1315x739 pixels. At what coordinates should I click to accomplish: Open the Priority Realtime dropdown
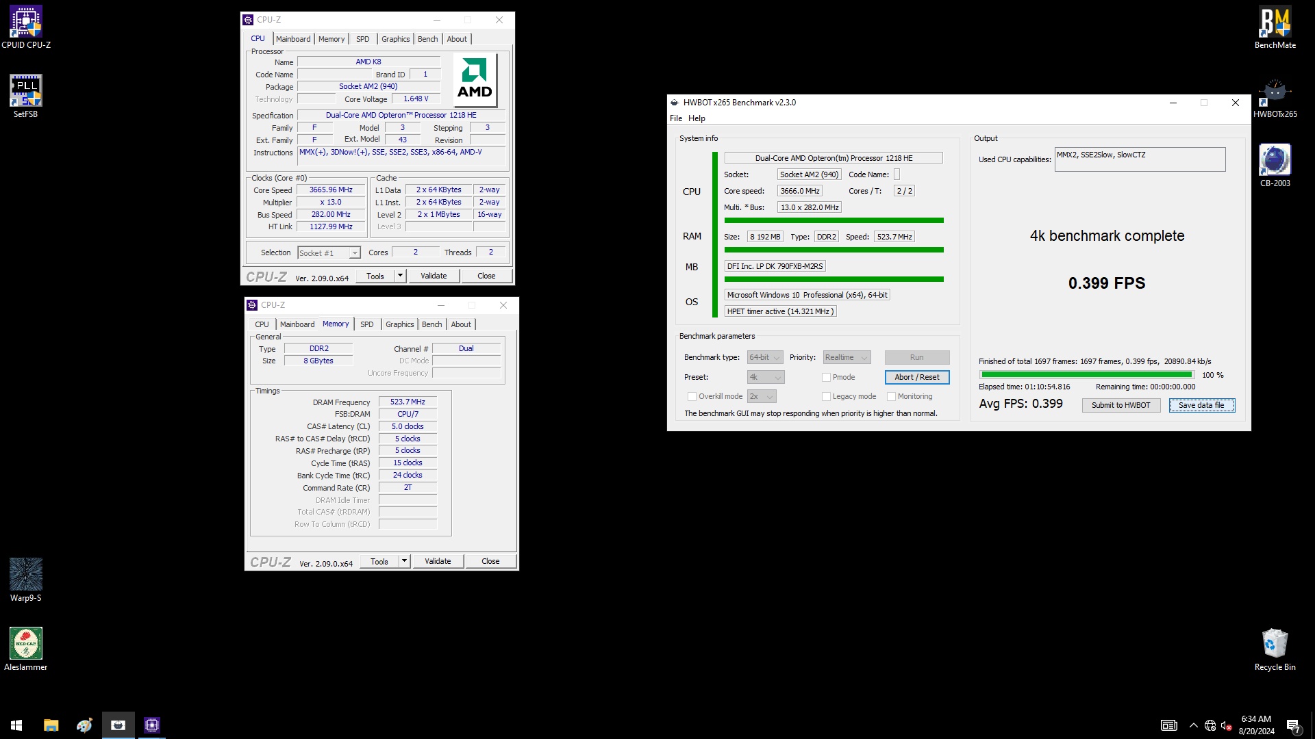click(847, 357)
